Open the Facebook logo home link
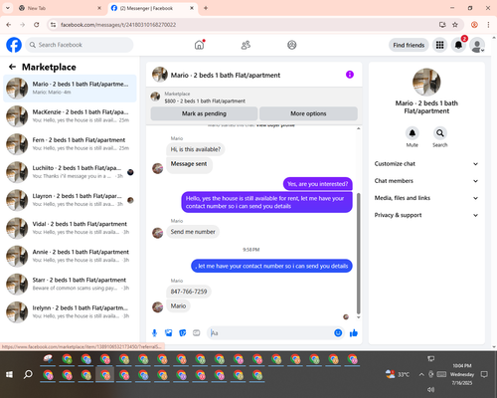Image resolution: width=497 pixels, height=398 pixels. (x=14, y=45)
